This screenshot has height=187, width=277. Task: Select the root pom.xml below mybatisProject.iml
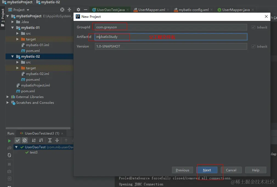(28, 91)
